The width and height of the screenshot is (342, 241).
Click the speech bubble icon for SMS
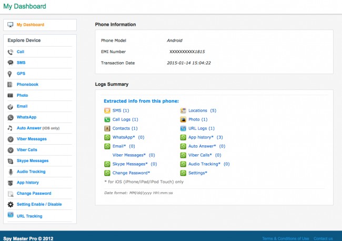tap(10, 63)
